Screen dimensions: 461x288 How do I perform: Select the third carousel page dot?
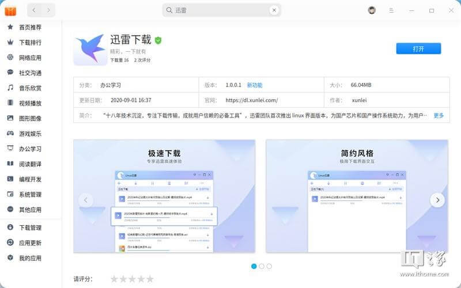pos(269,266)
